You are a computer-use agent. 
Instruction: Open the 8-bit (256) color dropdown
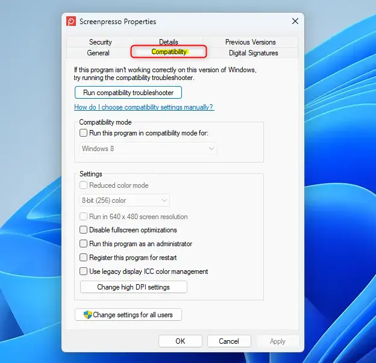coord(125,200)
